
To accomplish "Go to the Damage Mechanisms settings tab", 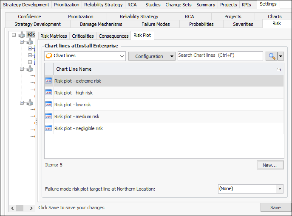I will (x=101, y=24).
